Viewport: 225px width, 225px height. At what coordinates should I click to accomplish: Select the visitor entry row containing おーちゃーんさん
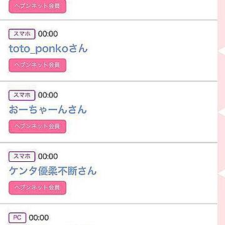pos(109,112)
